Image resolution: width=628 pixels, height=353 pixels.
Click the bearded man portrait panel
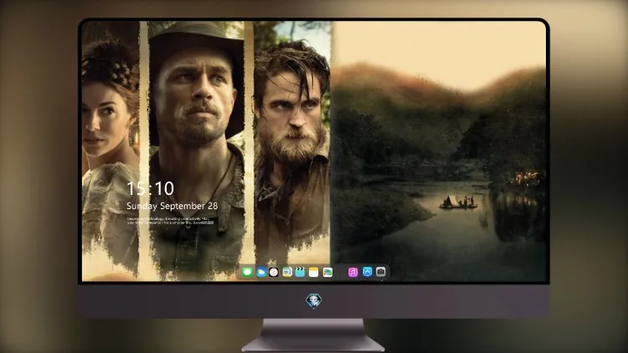[292, 142]
